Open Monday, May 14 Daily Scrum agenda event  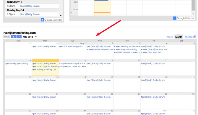point(30,14)
